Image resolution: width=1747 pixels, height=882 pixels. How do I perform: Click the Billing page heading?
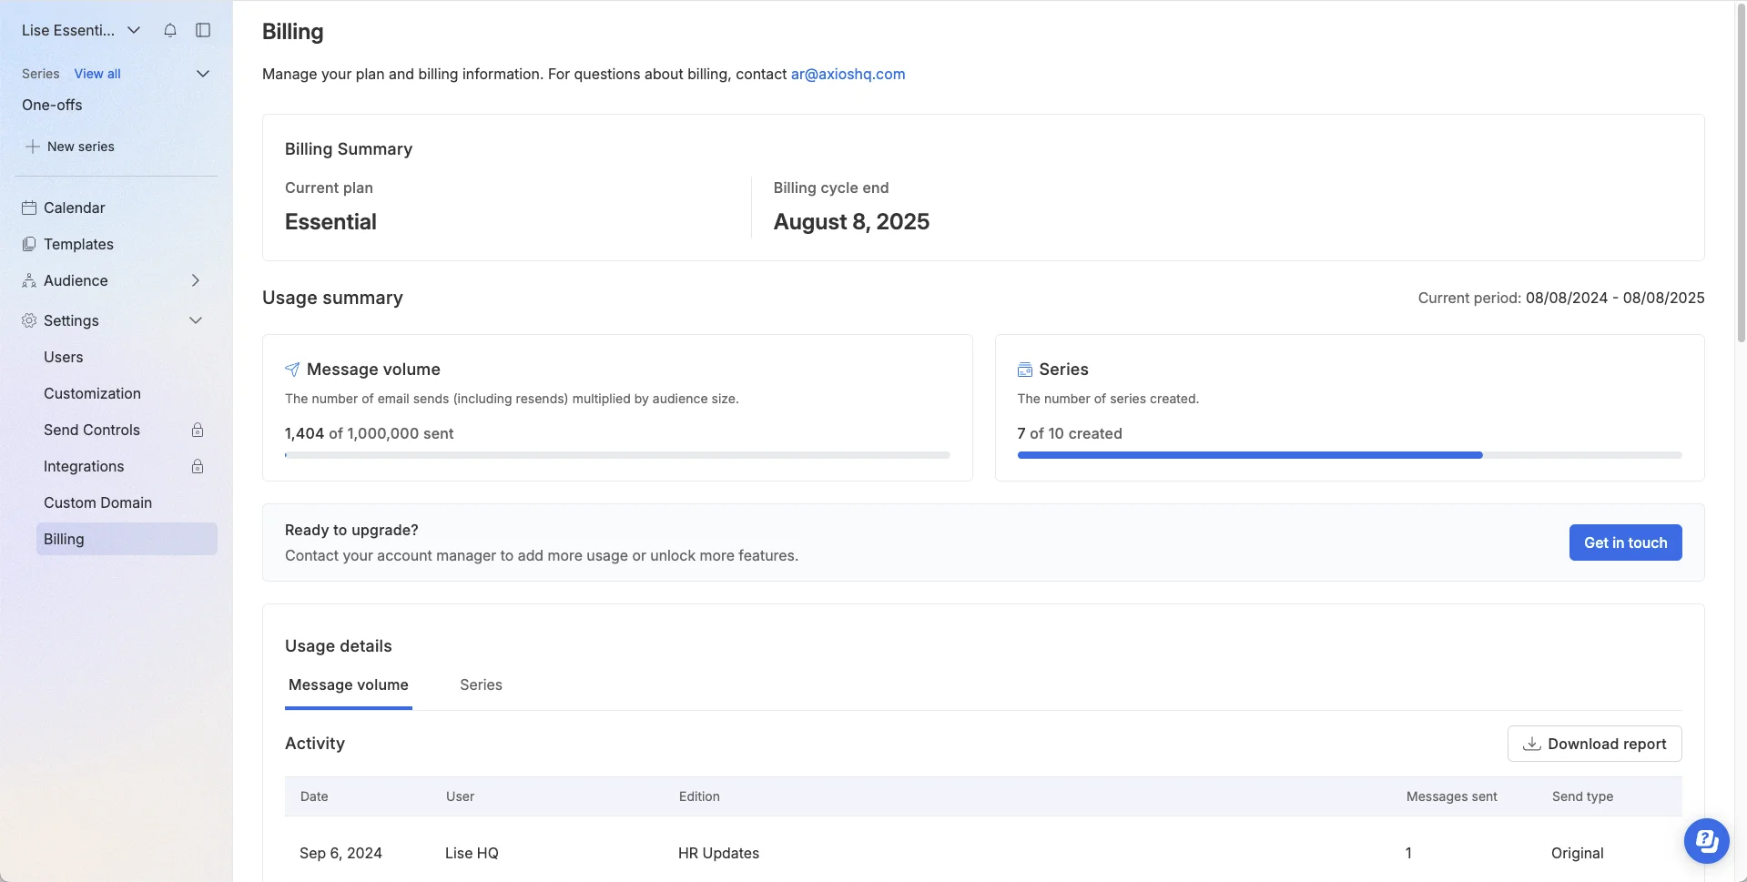[x=292, y=31]
